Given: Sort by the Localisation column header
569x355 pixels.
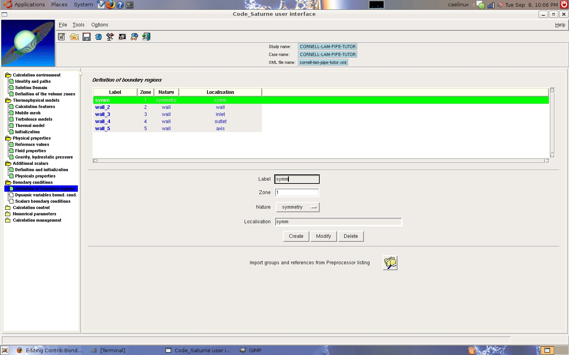Looking at the screenshot, I should [220, 92].
